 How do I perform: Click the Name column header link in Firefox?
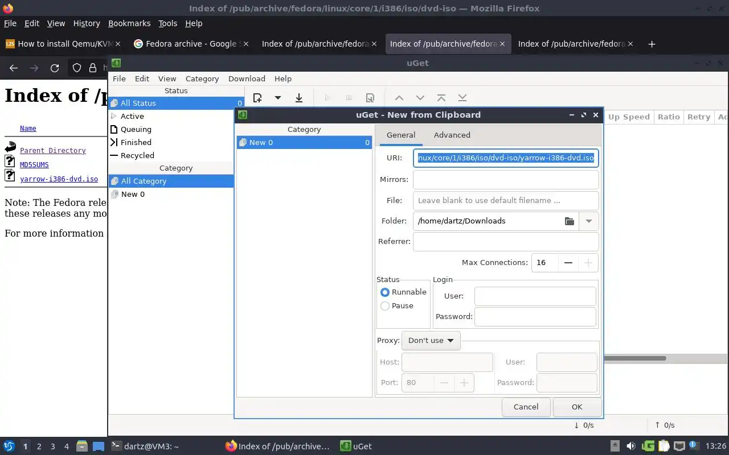(28, 129)
